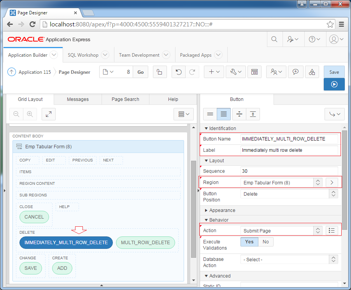Open the user account menu icon
351x290 pixels.
pos(336,39)
